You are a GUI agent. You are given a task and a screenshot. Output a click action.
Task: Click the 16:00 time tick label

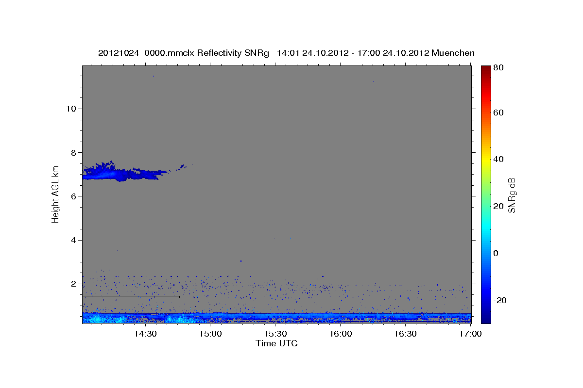coord(341,334)
